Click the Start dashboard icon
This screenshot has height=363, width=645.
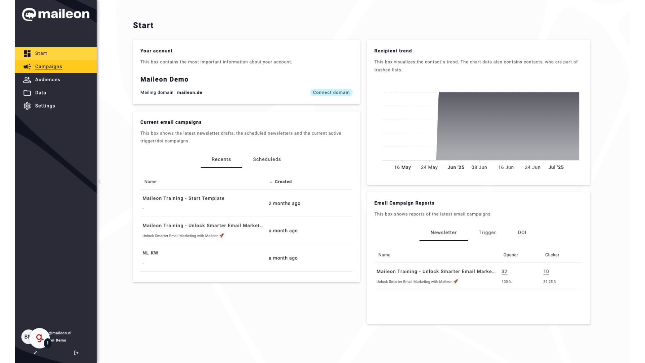click(x=27, y=53)
